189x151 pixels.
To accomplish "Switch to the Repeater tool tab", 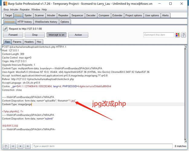I will [63, 15].
